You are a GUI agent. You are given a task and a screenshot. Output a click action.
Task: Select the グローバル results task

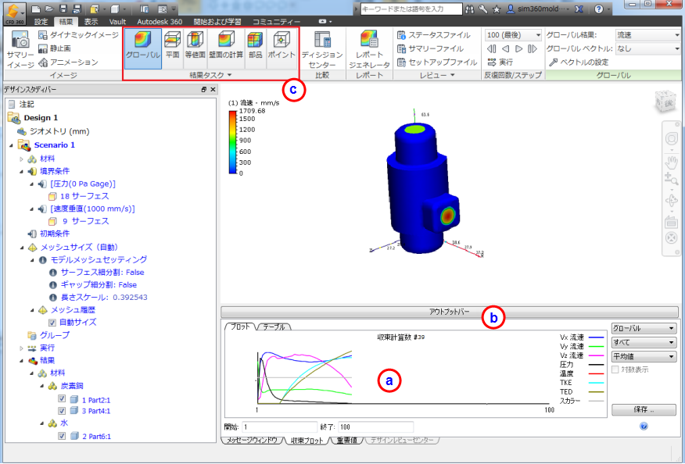coord(143,49)
